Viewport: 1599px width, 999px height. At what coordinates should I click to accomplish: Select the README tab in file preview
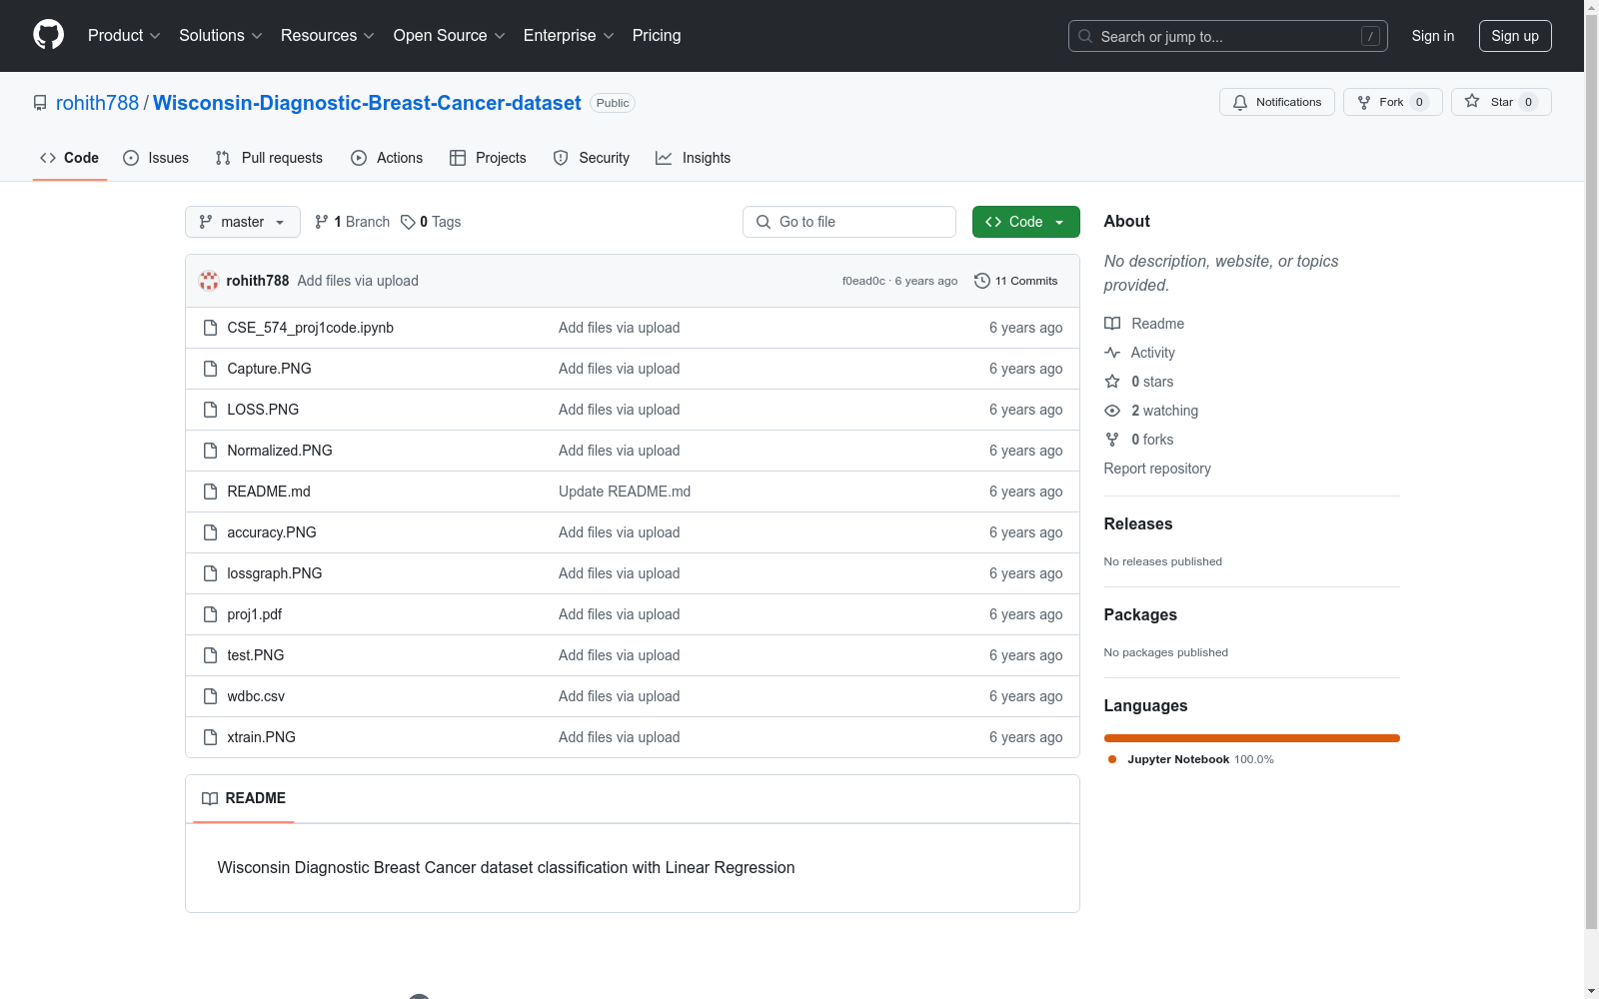pos(244,798)
